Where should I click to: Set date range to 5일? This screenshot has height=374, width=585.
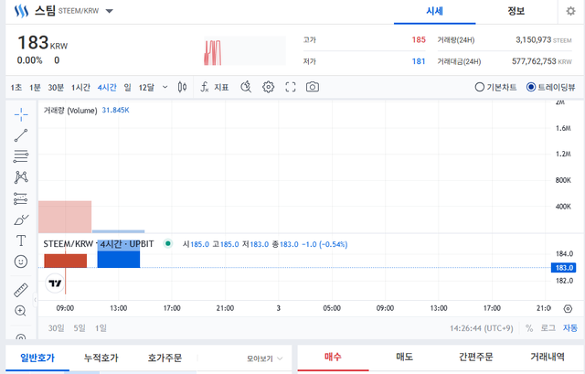80,328
